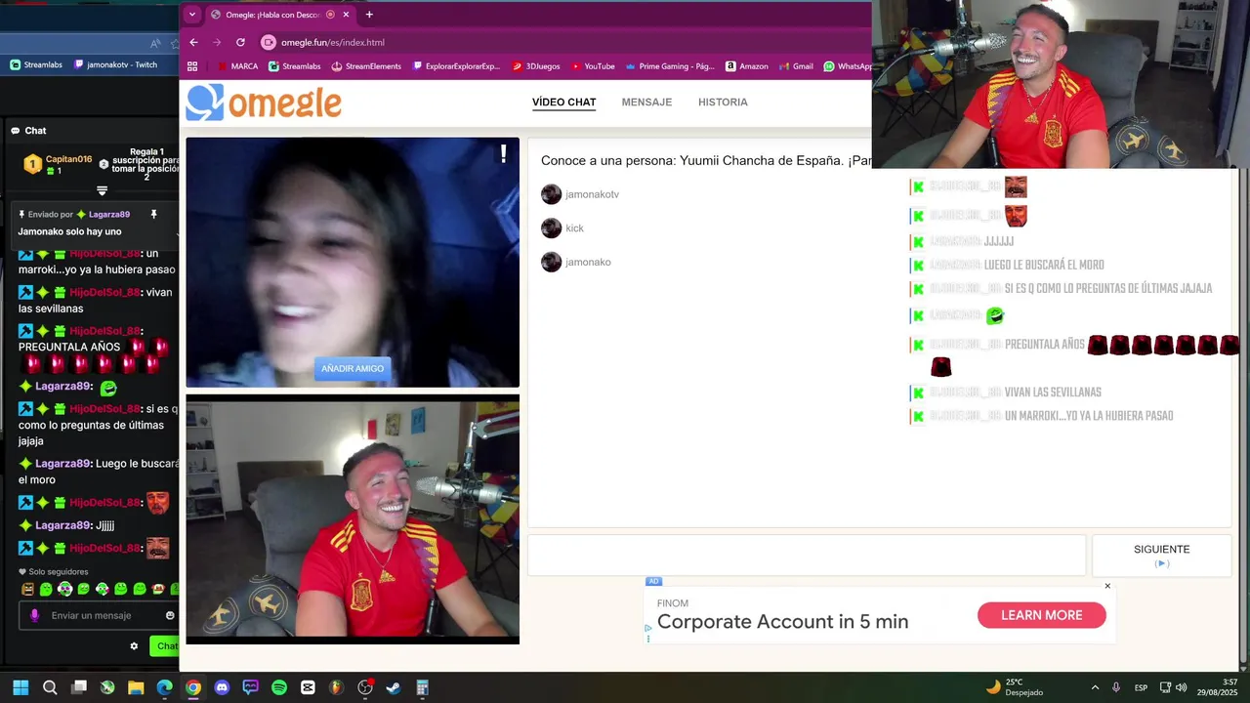Click the AD badge on the banner
Screen dimensions: 1250x703
click(x=653, y=581)
